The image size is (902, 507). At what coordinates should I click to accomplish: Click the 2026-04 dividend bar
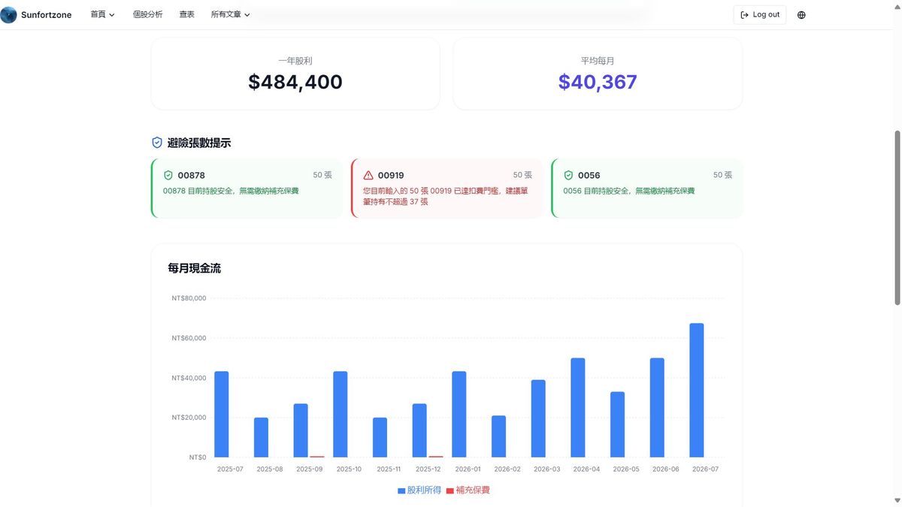578,407
